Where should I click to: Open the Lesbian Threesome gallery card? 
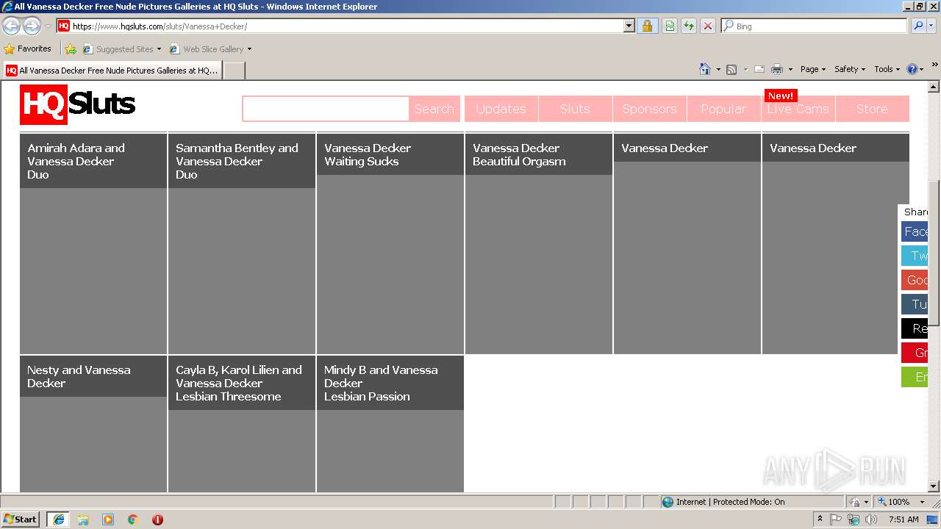pyautogui.click(x=242, y=423)
